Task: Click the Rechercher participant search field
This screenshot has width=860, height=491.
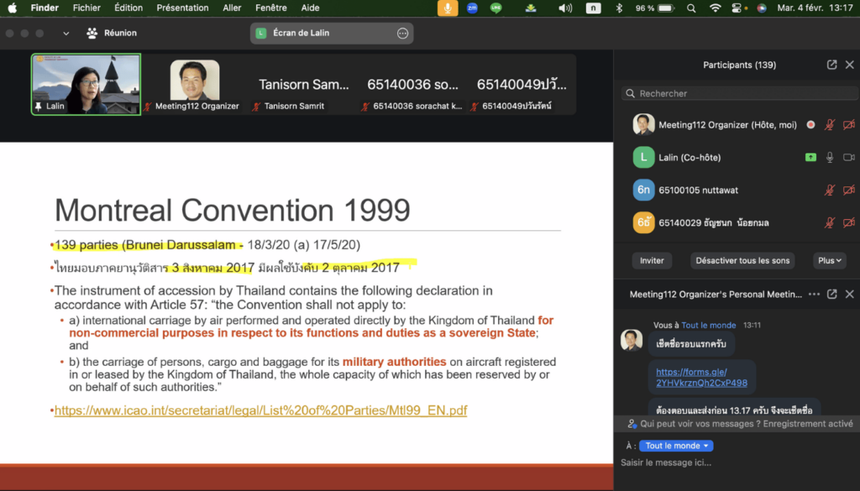Action: [739, 94]
